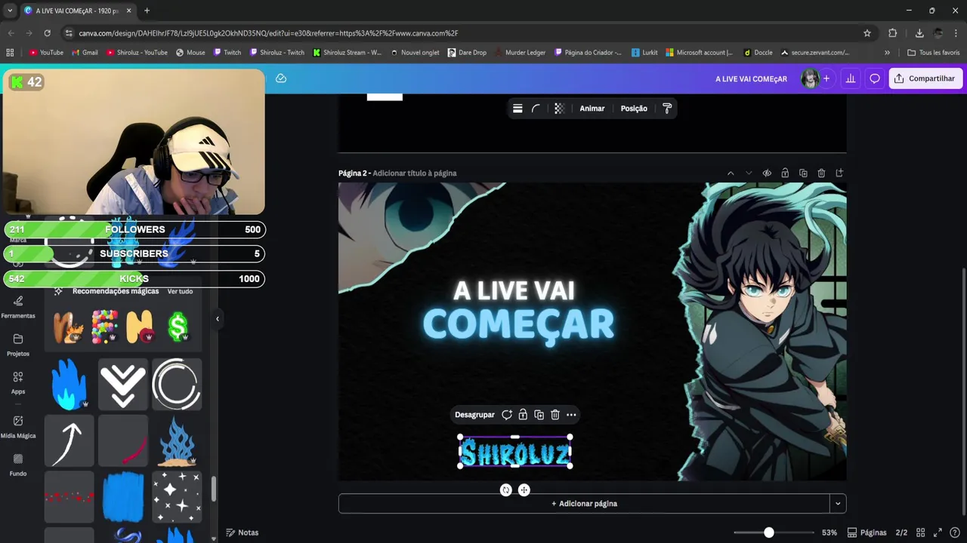Select the white curved arrow element
Image resolution: width=967 pixels, height=543 pixels.
69,441
